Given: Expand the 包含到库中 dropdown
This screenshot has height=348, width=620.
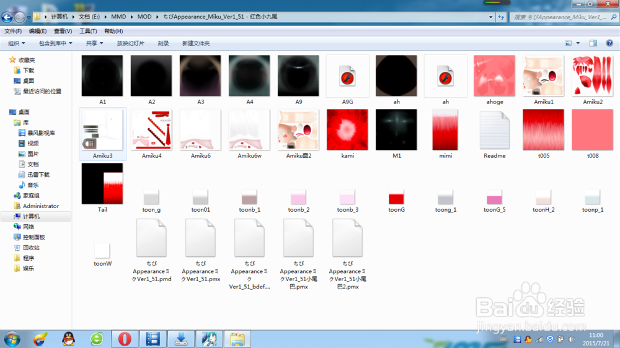Looking at the screenshot, I should click(55, 43).
